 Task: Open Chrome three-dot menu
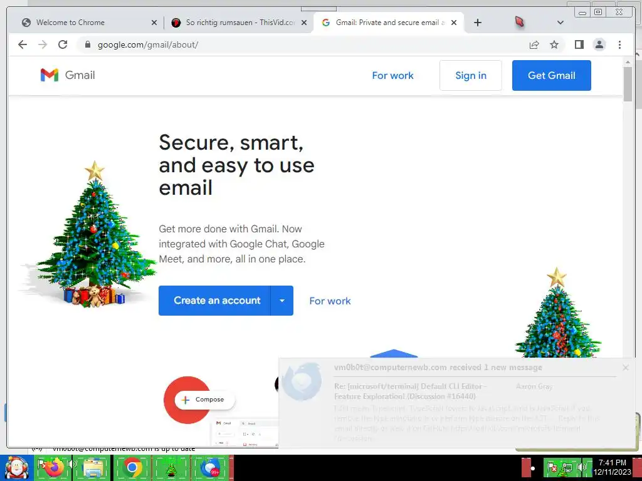tap(619, 44)
